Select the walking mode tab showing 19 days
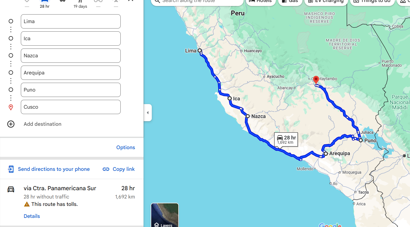410x227 pixels. click(80, 4)
